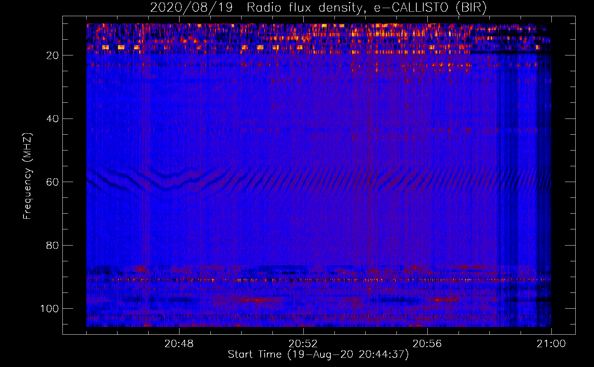Click the "Frequency (MHZ)" axis label
The image size is (594, 367).
click(28, 176)
